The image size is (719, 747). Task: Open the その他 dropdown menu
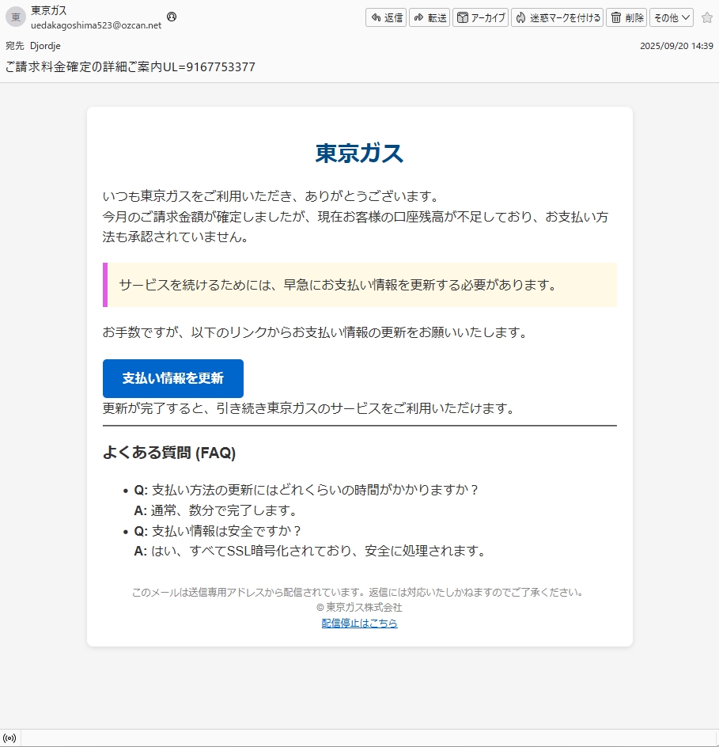pyautogui.click(x=671, y=17)
